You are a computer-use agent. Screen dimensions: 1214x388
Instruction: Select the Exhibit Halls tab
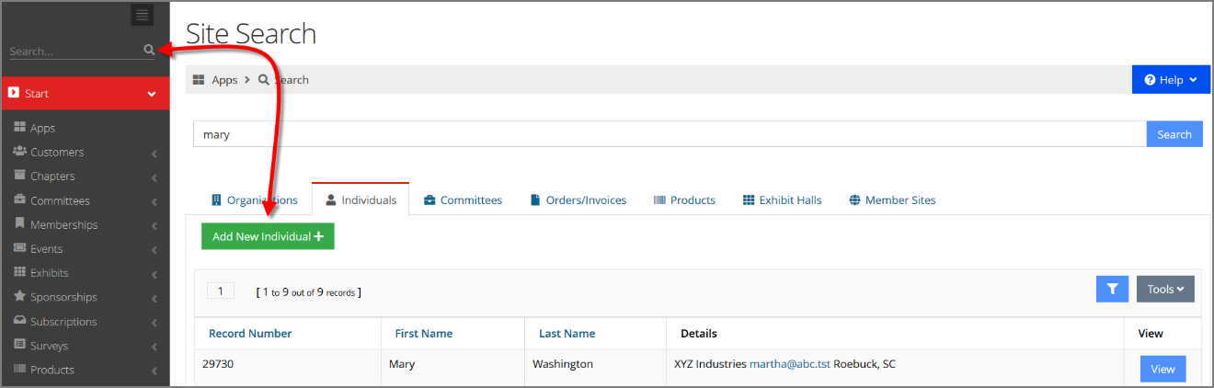782,200
